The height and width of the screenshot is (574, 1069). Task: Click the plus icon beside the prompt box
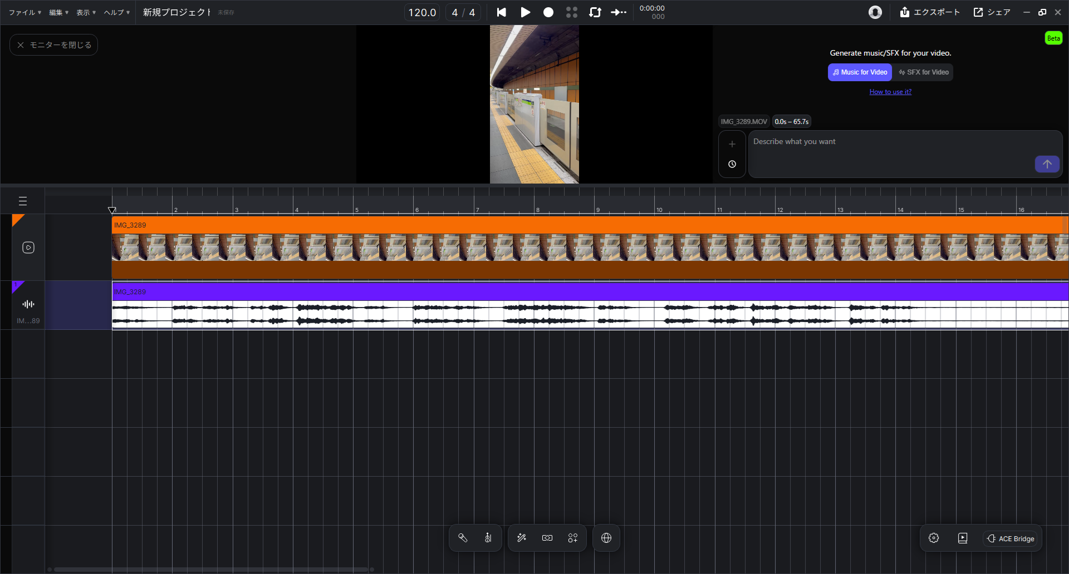[732, 144]
